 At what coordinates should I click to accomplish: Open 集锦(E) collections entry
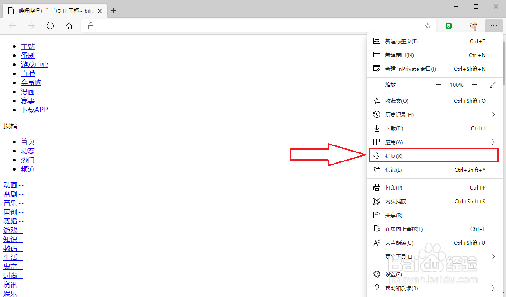click(x=435, y=170)
